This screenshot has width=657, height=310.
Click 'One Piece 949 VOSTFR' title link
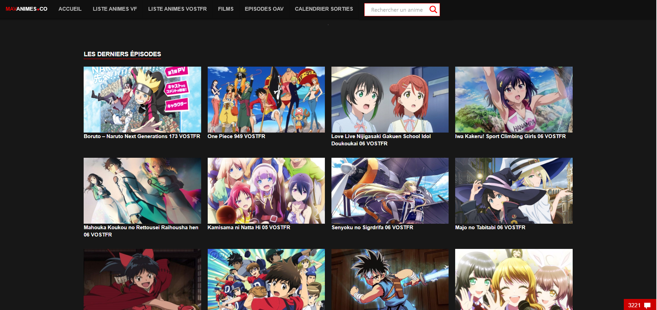click(x=236, y=136)
